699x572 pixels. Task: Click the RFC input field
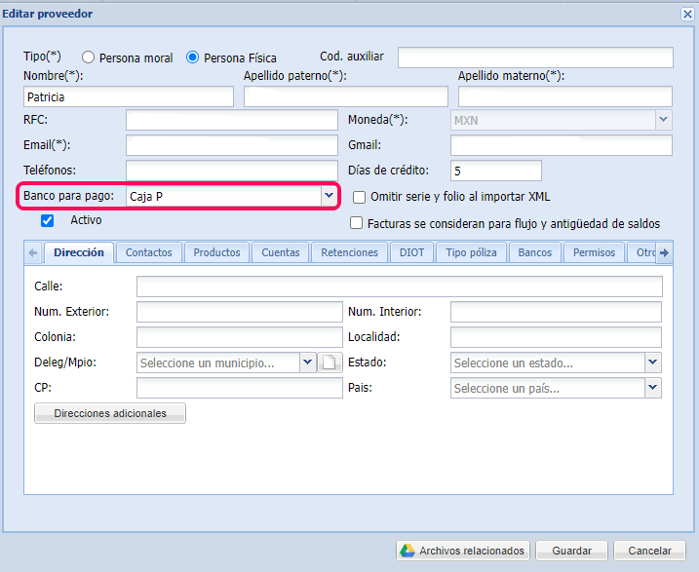click(x=230, y=121)
